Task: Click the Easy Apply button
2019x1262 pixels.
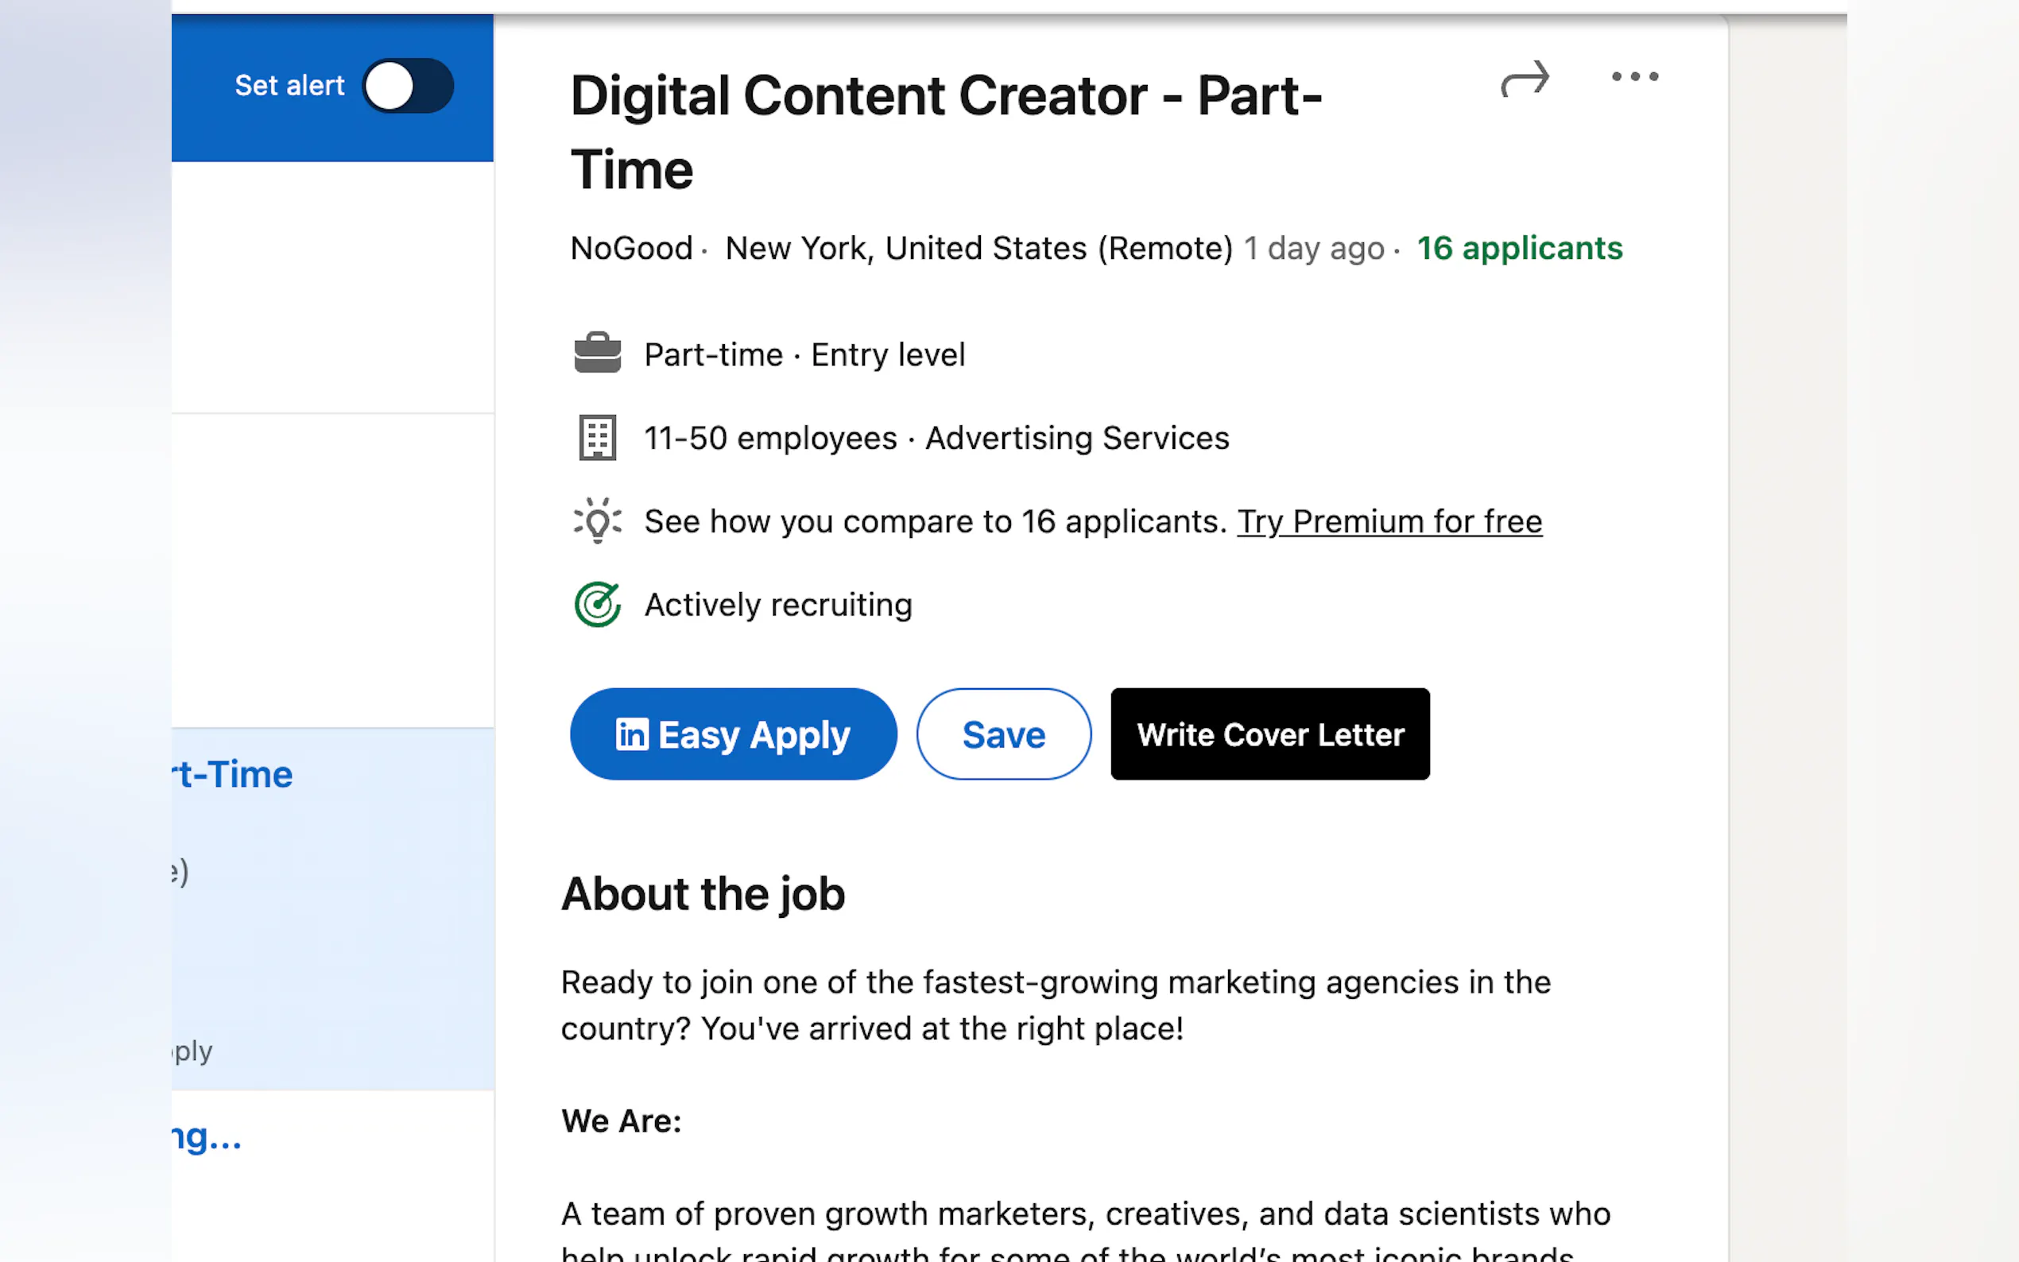Action: point(733,734)
